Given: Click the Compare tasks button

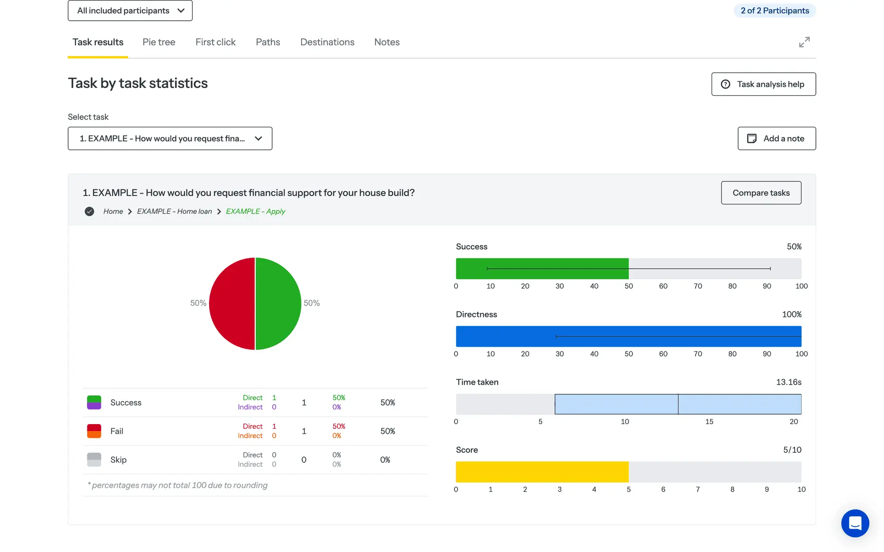Looking at the screenshot, I should pos(761,193).
